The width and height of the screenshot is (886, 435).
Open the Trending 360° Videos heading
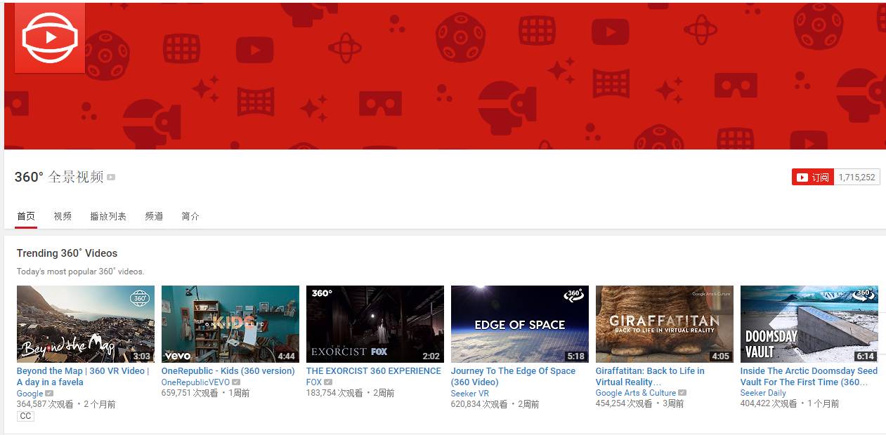[x=67, y=253]
